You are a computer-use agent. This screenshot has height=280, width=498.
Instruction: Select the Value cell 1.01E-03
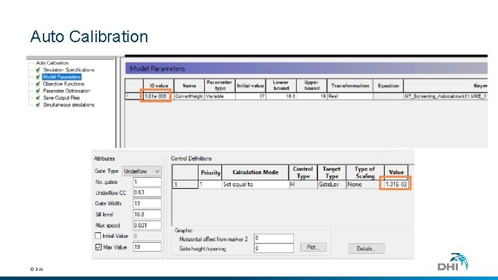point(396,185)
